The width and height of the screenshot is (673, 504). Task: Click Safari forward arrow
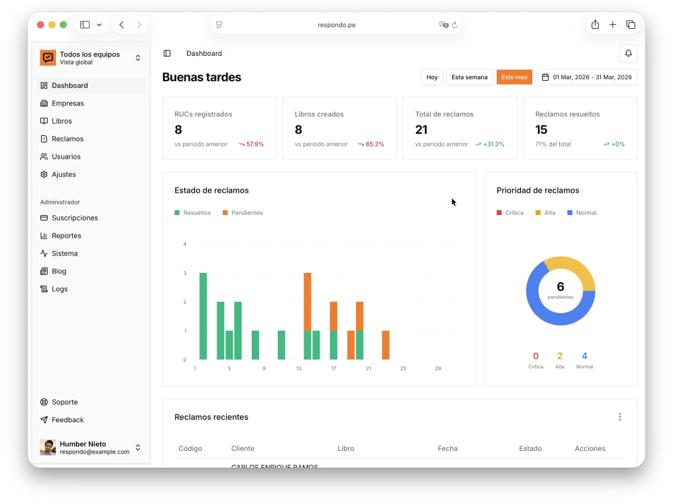pyautogui.click(x=139, y=25)
